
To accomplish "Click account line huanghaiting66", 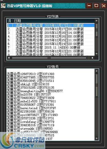I will [x=35, y=91].
